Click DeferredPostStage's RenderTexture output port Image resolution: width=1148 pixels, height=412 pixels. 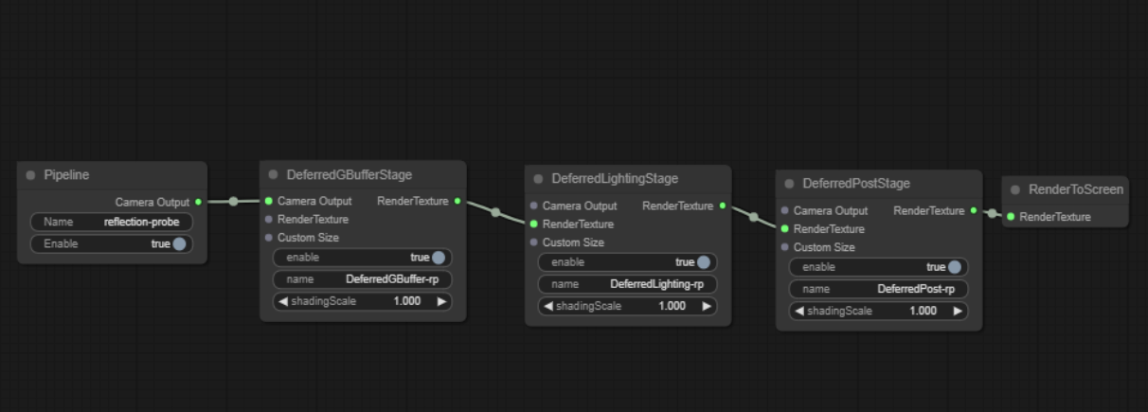974,210
